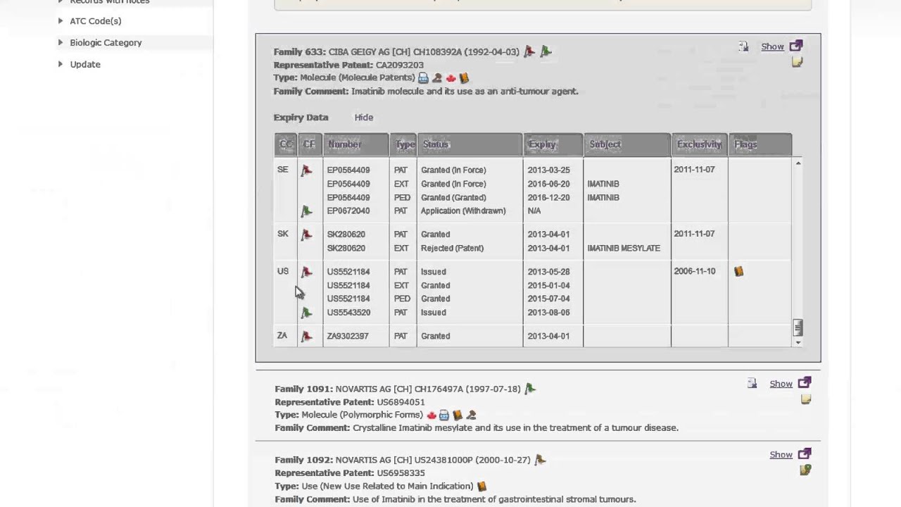Click red flag icon beside Family 633 title
This screenshot has height=507, width=901.
(529, 51)
